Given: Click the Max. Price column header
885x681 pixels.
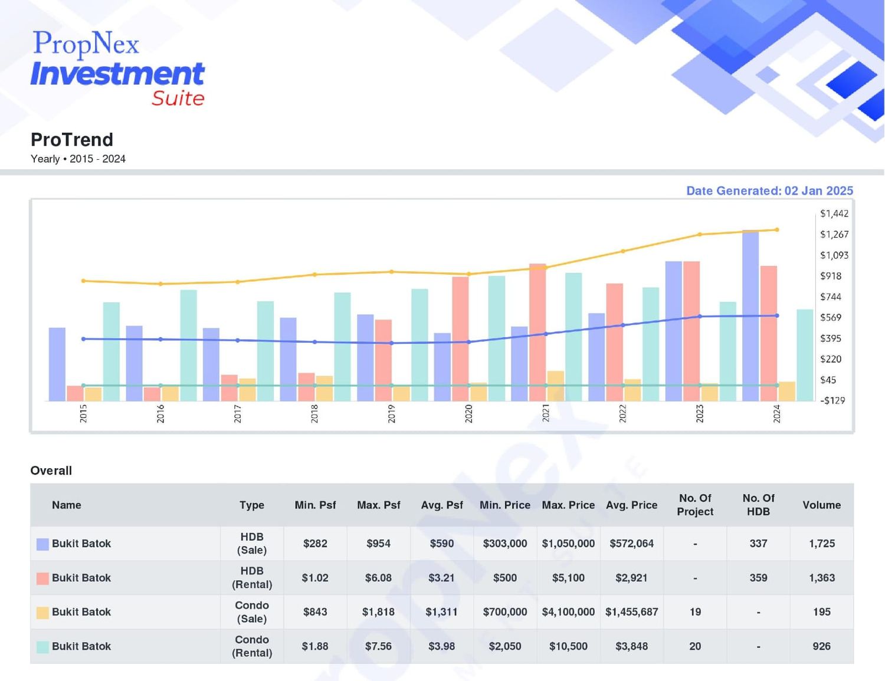Looking at the screenshot, I should coord(568,505).
